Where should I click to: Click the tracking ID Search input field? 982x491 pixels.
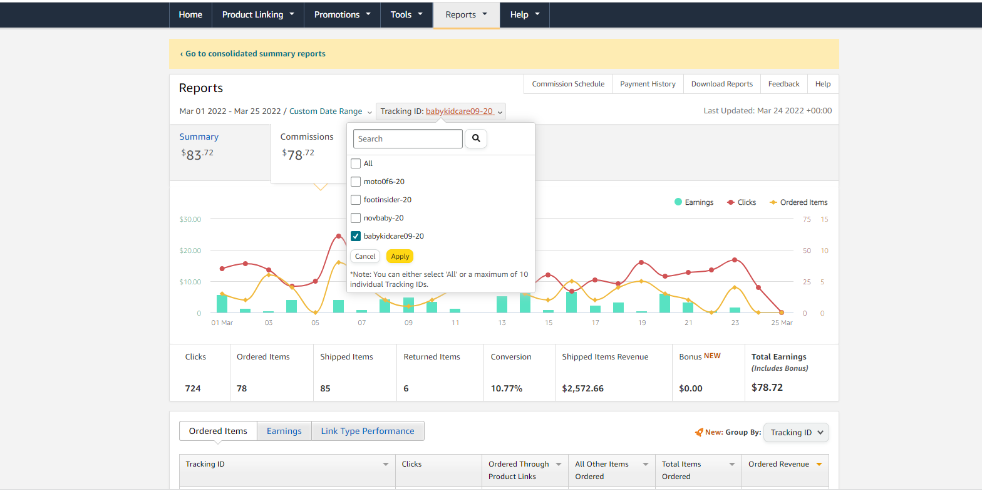[408, 138]
